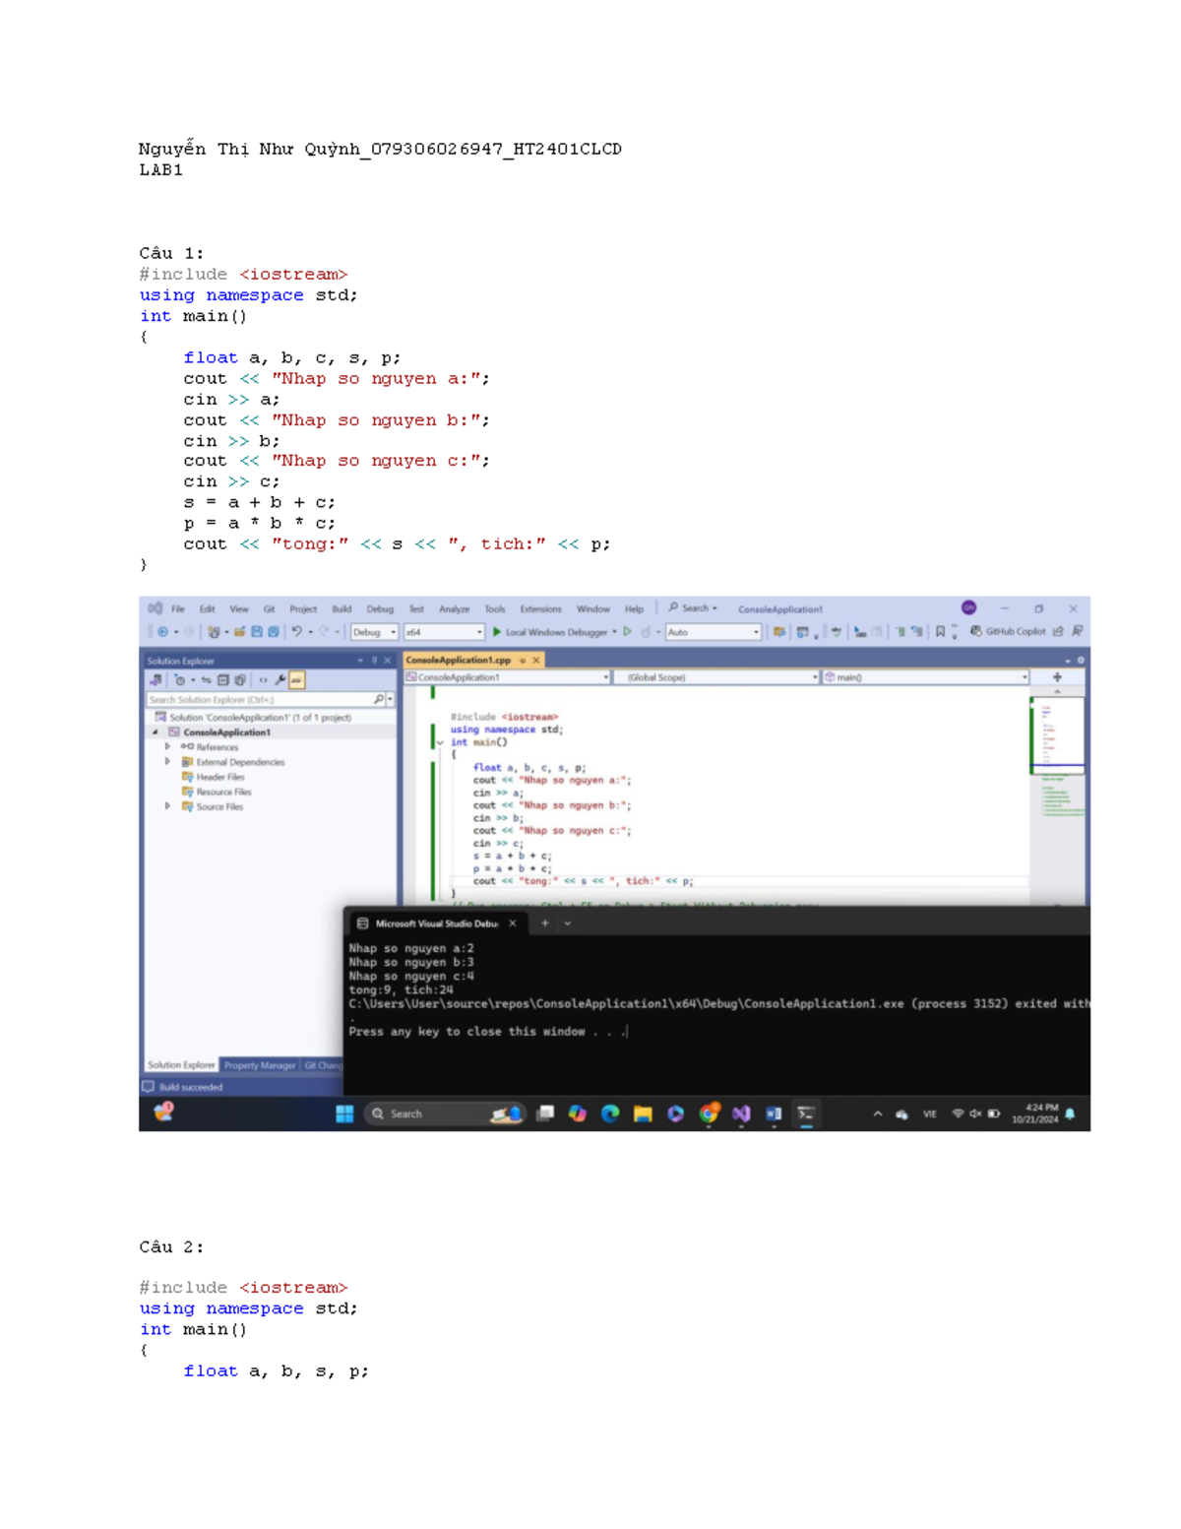The width and height of the screenshot is (1181, 1529).
Task: Click the Undo arrow in the toolbar
Action: pos(296,632)
